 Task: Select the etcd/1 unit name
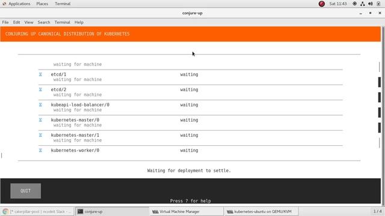coord(58,74)
